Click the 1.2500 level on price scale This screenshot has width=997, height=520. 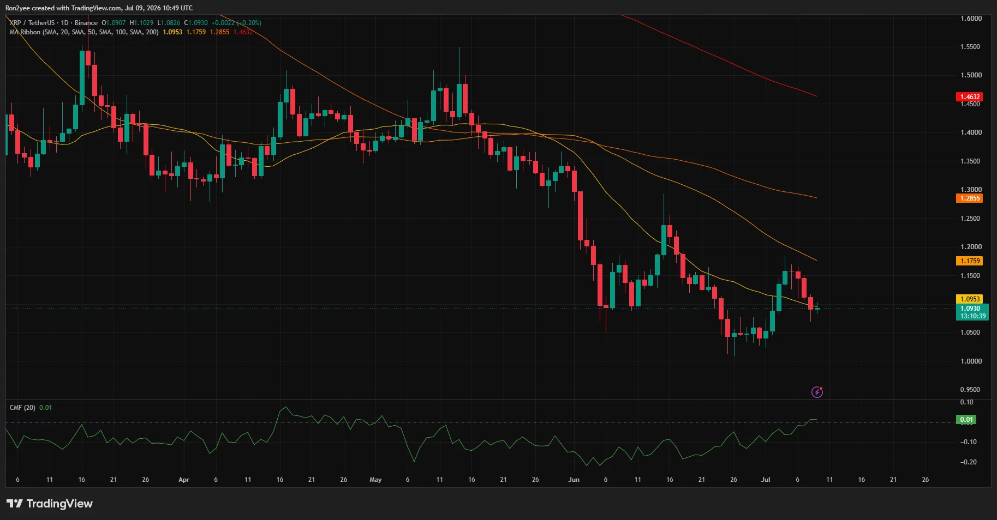[x=971, y=219]
